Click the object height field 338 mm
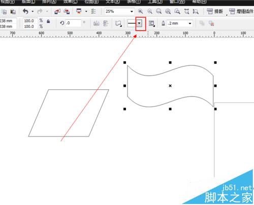The height and width of the screenshot is (205, 254). click(8, 26)
